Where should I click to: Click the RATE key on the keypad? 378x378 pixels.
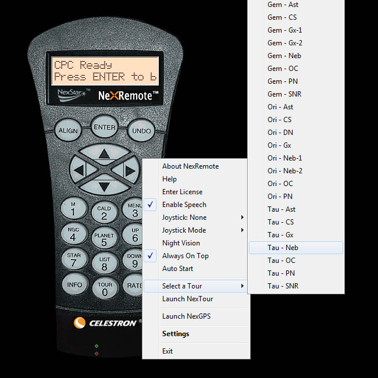coord(133,285)
